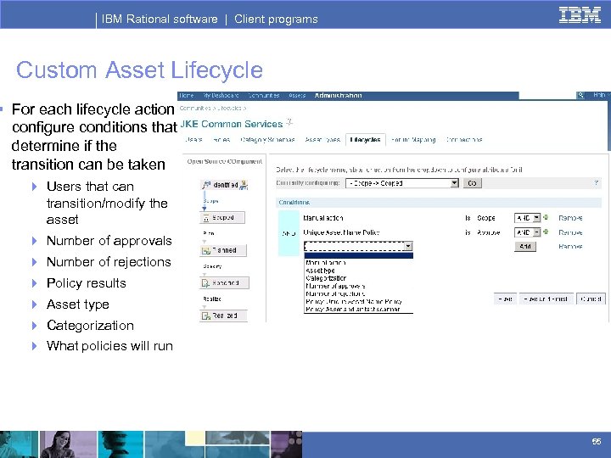611x458 pixels.
Task: Open the Home menu in the navigation bar
Action: pyautogui.click(x=186, y=95)
